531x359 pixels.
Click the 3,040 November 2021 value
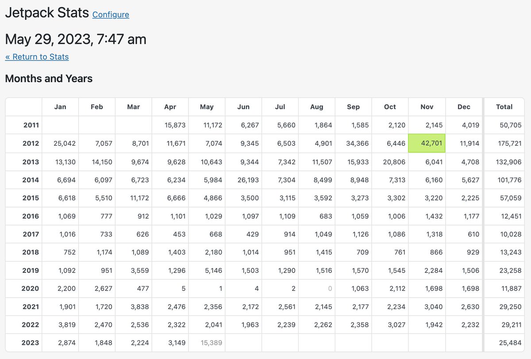[x=433, y=307]
